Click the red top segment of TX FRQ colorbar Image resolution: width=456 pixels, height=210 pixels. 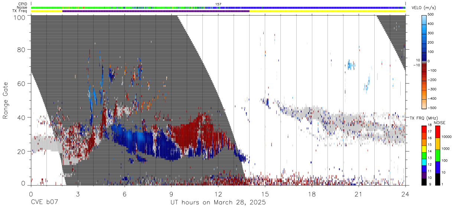pos(424,129)
